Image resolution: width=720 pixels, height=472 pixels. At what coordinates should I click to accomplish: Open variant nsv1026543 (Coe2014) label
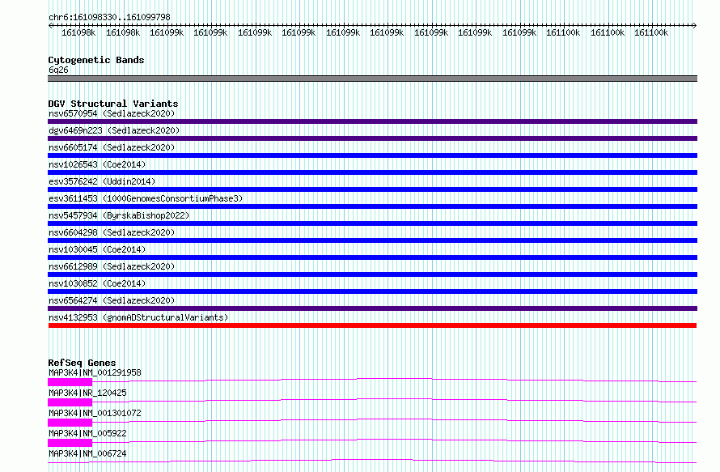(x=97, y=164)
